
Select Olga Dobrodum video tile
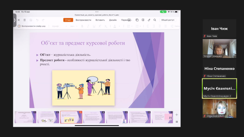click(220, 108)
